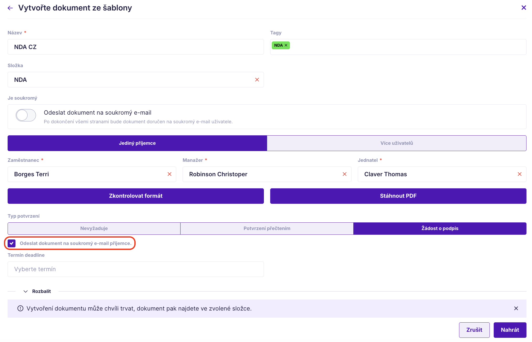This screenshot has height=342, width=532.
Task: Select Nevyžaduje confirmation type
Action: pyautogui.click(x=94, y=228)
